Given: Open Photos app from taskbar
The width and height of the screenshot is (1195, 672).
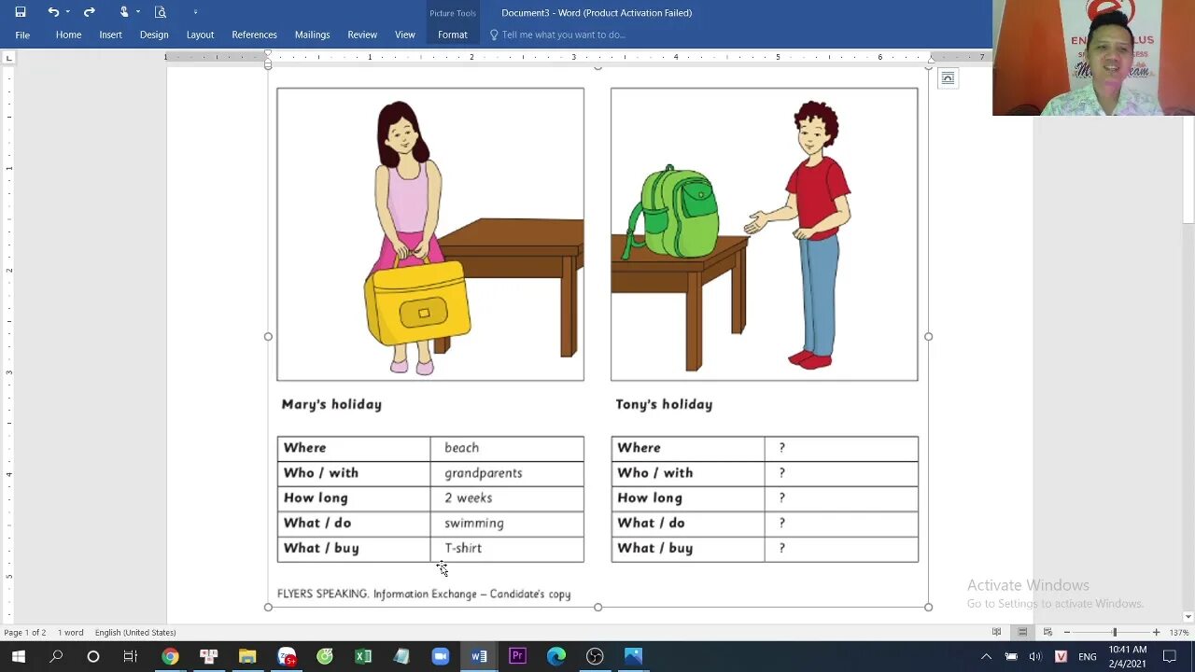Looking at the screenshot, I should pos(633,657).
